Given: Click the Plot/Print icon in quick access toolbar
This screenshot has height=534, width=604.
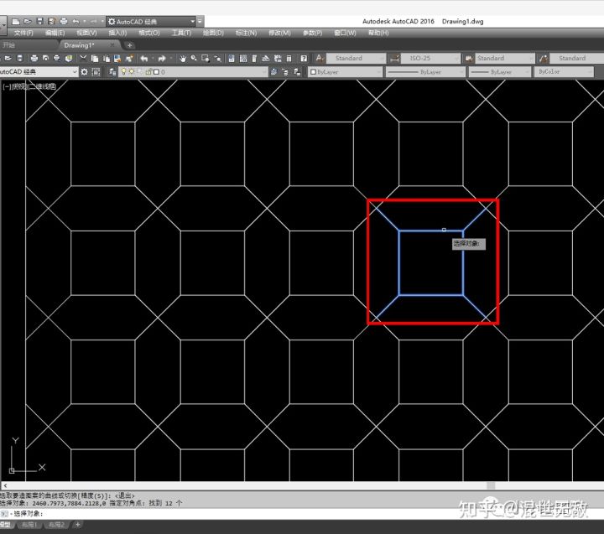Looking at the screenshot, I should click(x=64, y=21).
